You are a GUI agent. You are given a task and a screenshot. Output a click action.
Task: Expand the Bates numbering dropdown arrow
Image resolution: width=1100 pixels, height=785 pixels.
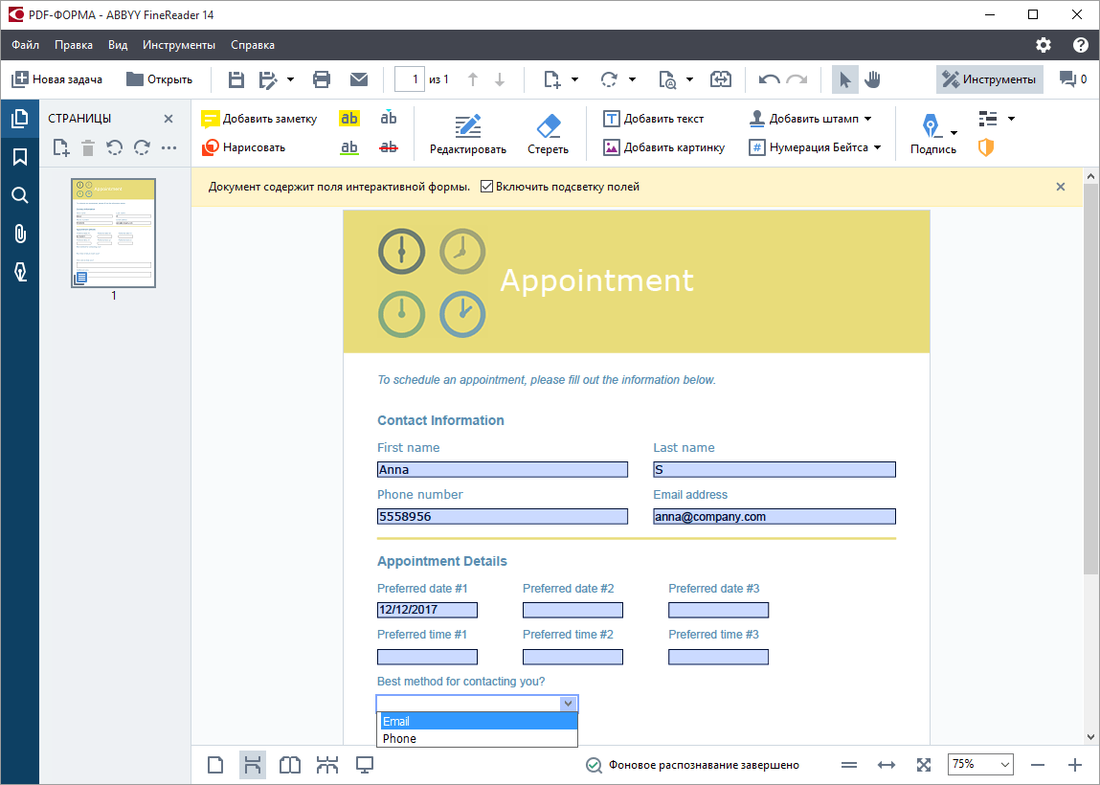[878, 147]
